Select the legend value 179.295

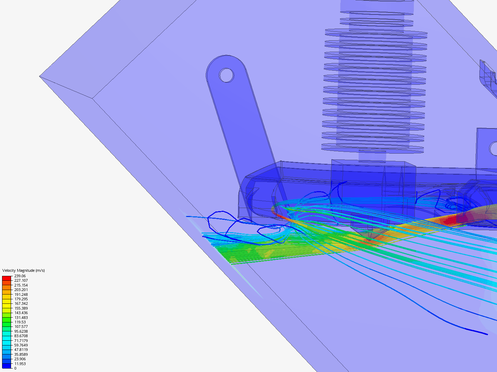coord(21,299)
